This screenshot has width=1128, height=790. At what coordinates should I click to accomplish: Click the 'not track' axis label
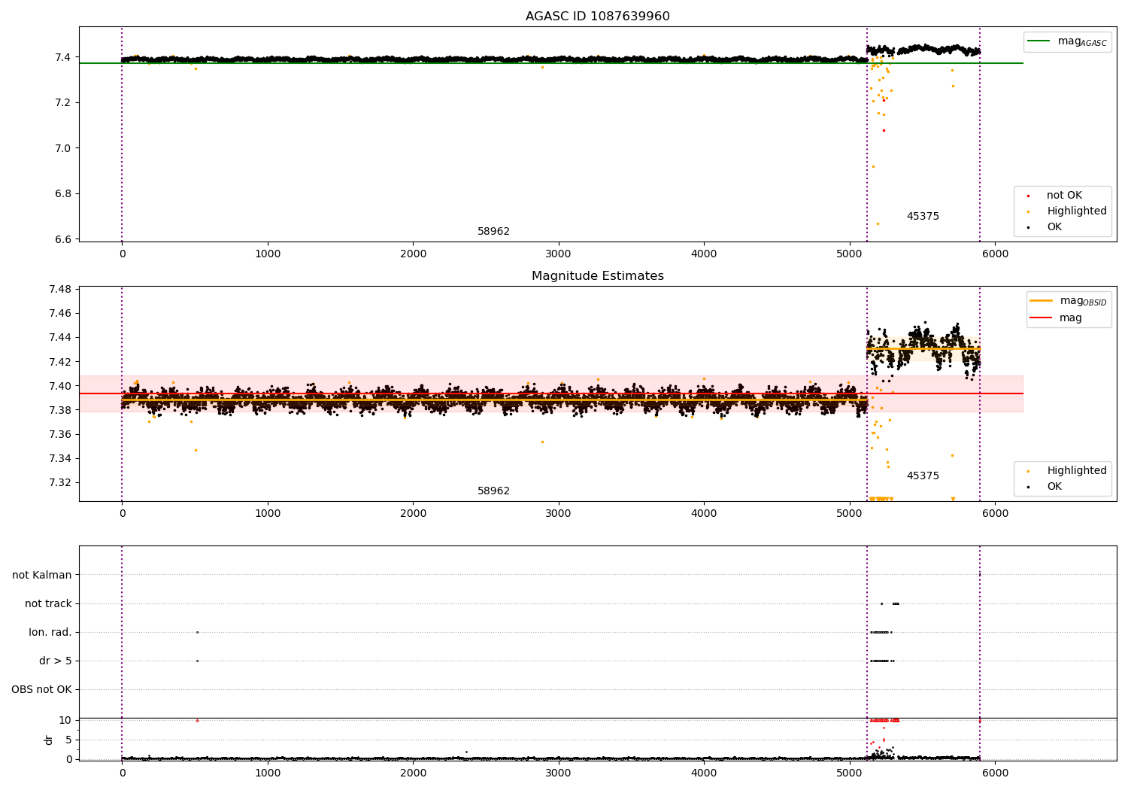[x=48, y=604]
